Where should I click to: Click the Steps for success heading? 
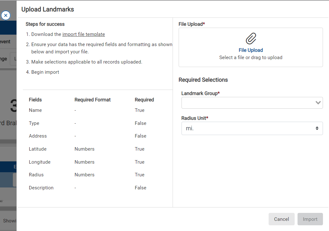point(45,24)
